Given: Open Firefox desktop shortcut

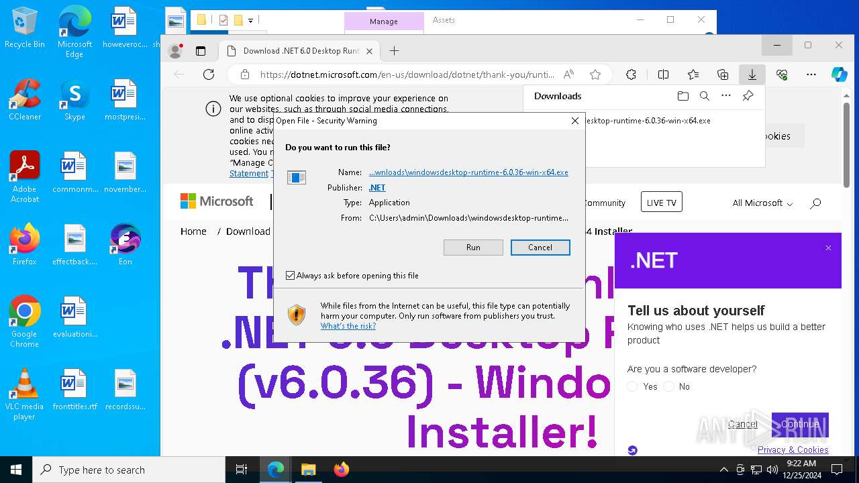Looking at the screenshot, I should (x=25, y=245).
